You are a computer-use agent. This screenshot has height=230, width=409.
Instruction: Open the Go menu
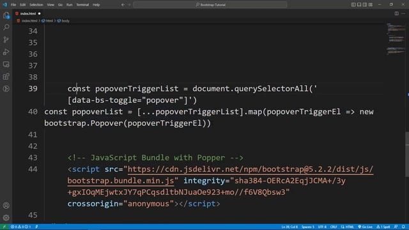60,4
